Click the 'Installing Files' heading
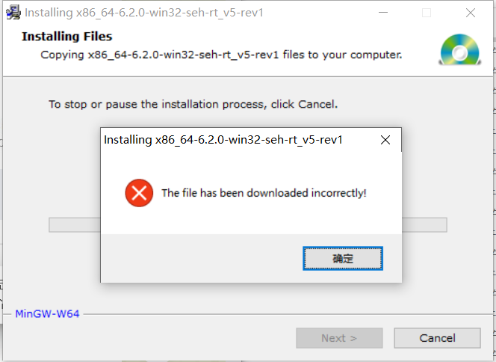The width and height of the screenshot is (496, 362). 66,37
